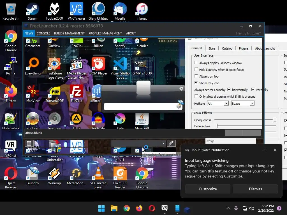Adjust the Opaqueness slider handle
This screenshot has width=287, height=215.
275,120
